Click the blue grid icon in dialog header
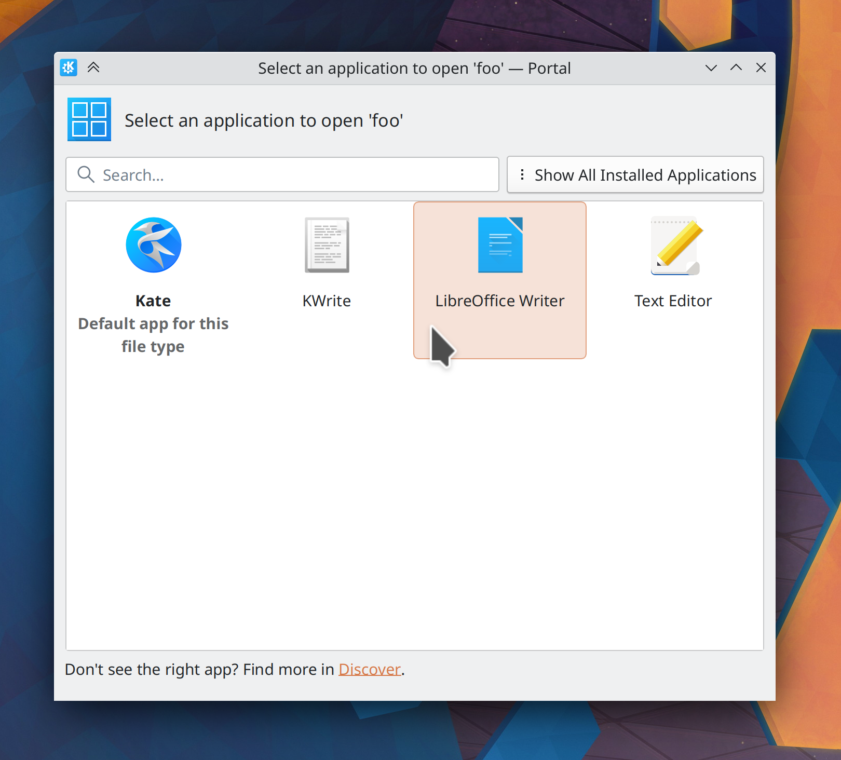Viewport: 841px width, 760px height. 89,119
